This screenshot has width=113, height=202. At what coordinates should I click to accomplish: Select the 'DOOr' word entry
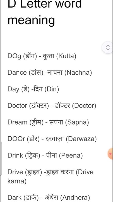[16, 139]
